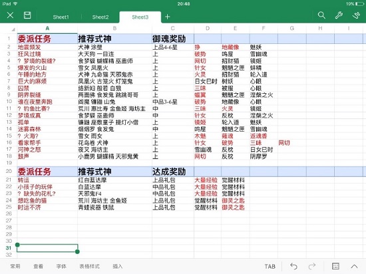Tap the TAB button
The image size is (366, 274).
(270, 266)
